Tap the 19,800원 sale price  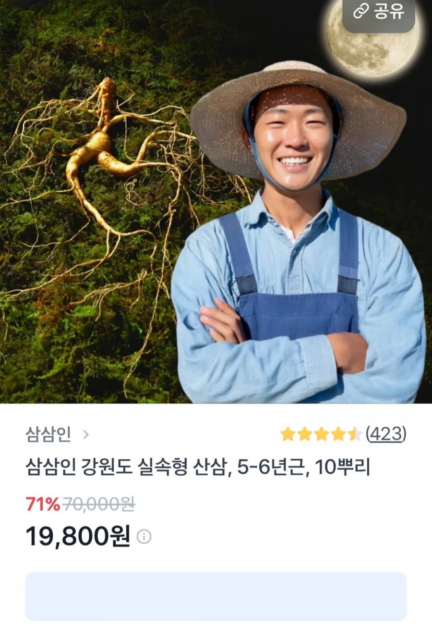(78, 536)
